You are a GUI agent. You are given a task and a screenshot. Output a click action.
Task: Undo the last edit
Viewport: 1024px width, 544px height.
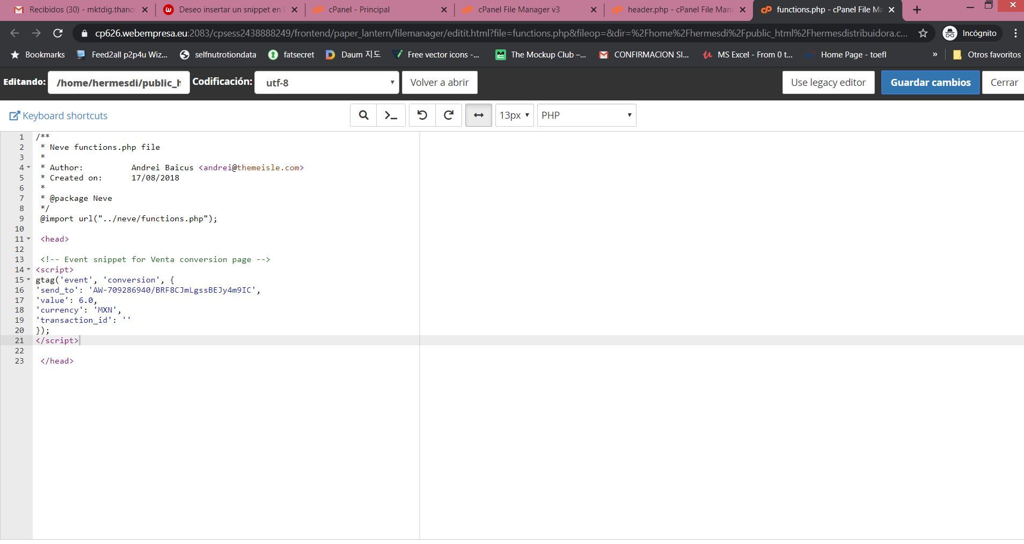click(x=422, y=115)
